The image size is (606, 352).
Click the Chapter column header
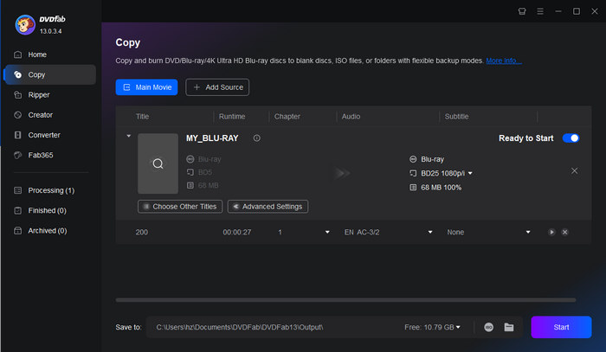(287, 116)
